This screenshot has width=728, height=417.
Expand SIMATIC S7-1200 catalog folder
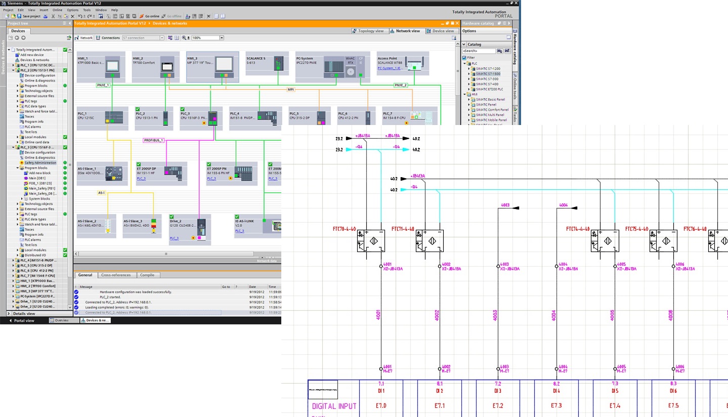pyautogui.click(x=469, y=69)
